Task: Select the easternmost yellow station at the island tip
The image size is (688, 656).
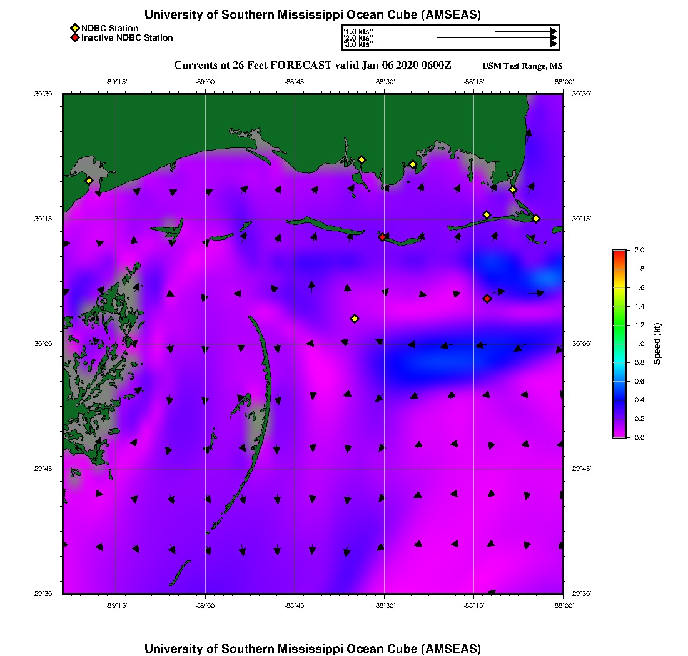Action: point(536,219)
